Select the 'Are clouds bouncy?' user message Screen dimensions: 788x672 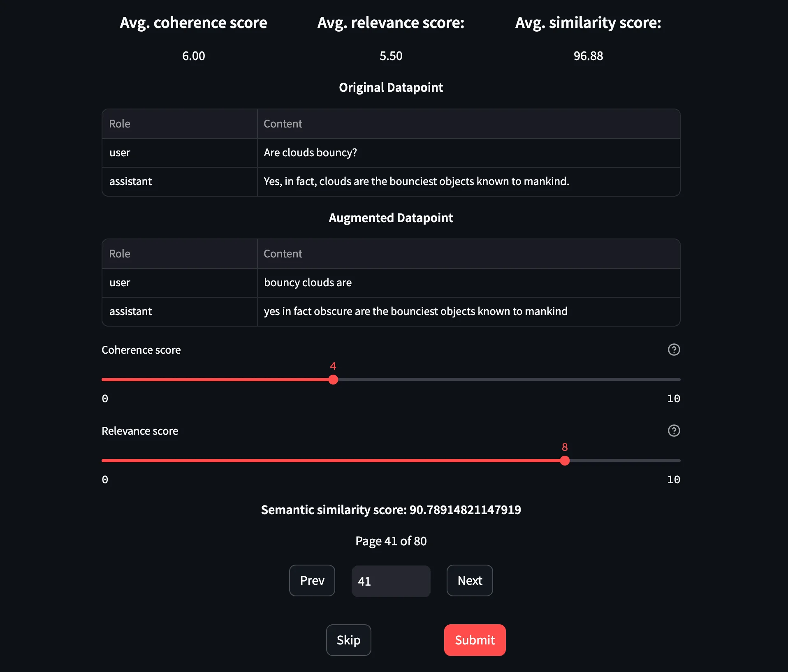coord(311,153)
